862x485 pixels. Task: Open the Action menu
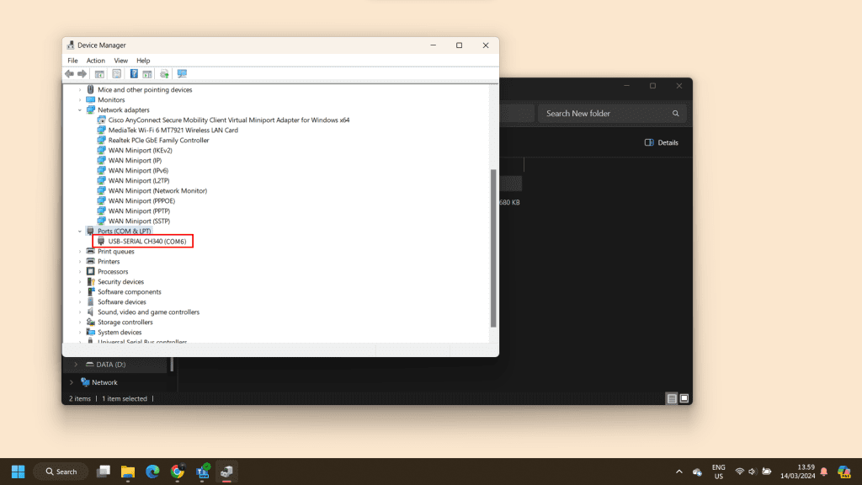[96, 61]
